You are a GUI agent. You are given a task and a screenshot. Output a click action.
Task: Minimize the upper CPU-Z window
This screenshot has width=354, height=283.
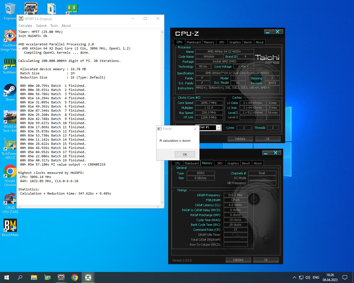click(x=267, y=32)
